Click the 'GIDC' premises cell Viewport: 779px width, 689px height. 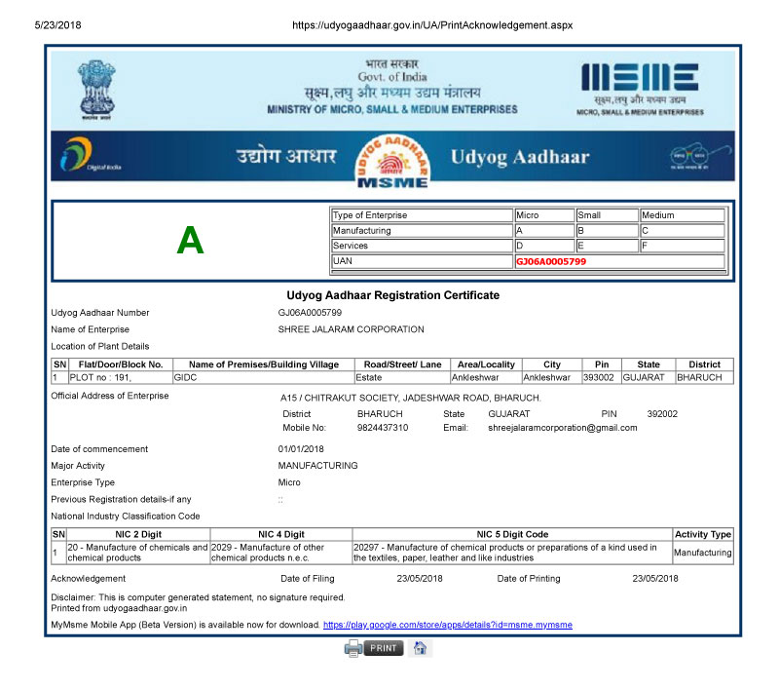click(264, 378)
